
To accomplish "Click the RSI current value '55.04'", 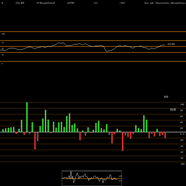I will coord(171,44).
